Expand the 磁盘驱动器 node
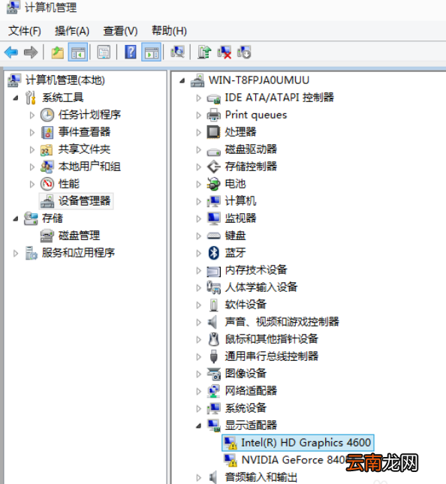Viewport: 446px width, 484px height. 198,150
